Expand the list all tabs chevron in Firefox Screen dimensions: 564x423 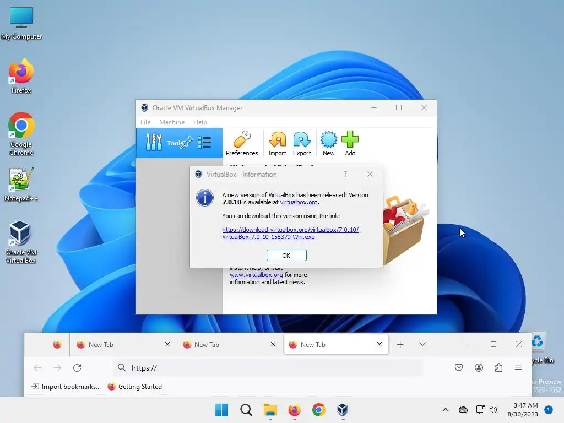[422, 344]
